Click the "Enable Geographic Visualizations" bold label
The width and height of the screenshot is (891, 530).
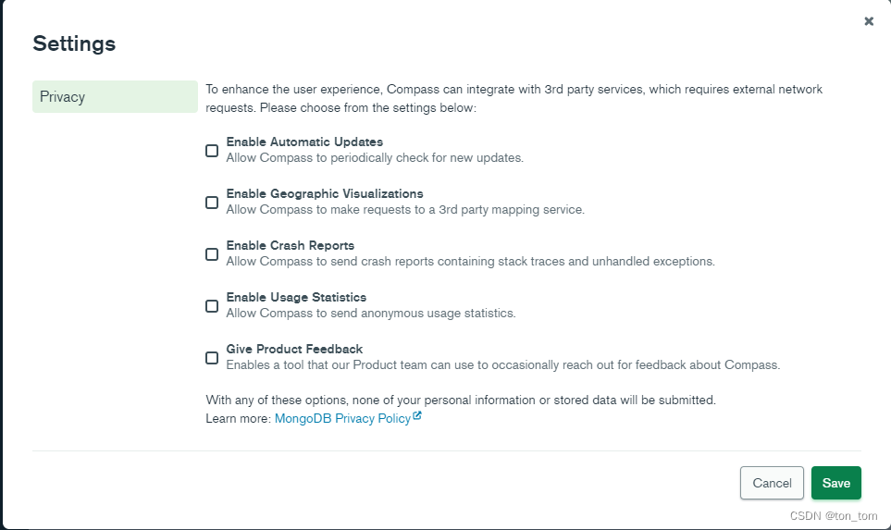click(325, 194)
